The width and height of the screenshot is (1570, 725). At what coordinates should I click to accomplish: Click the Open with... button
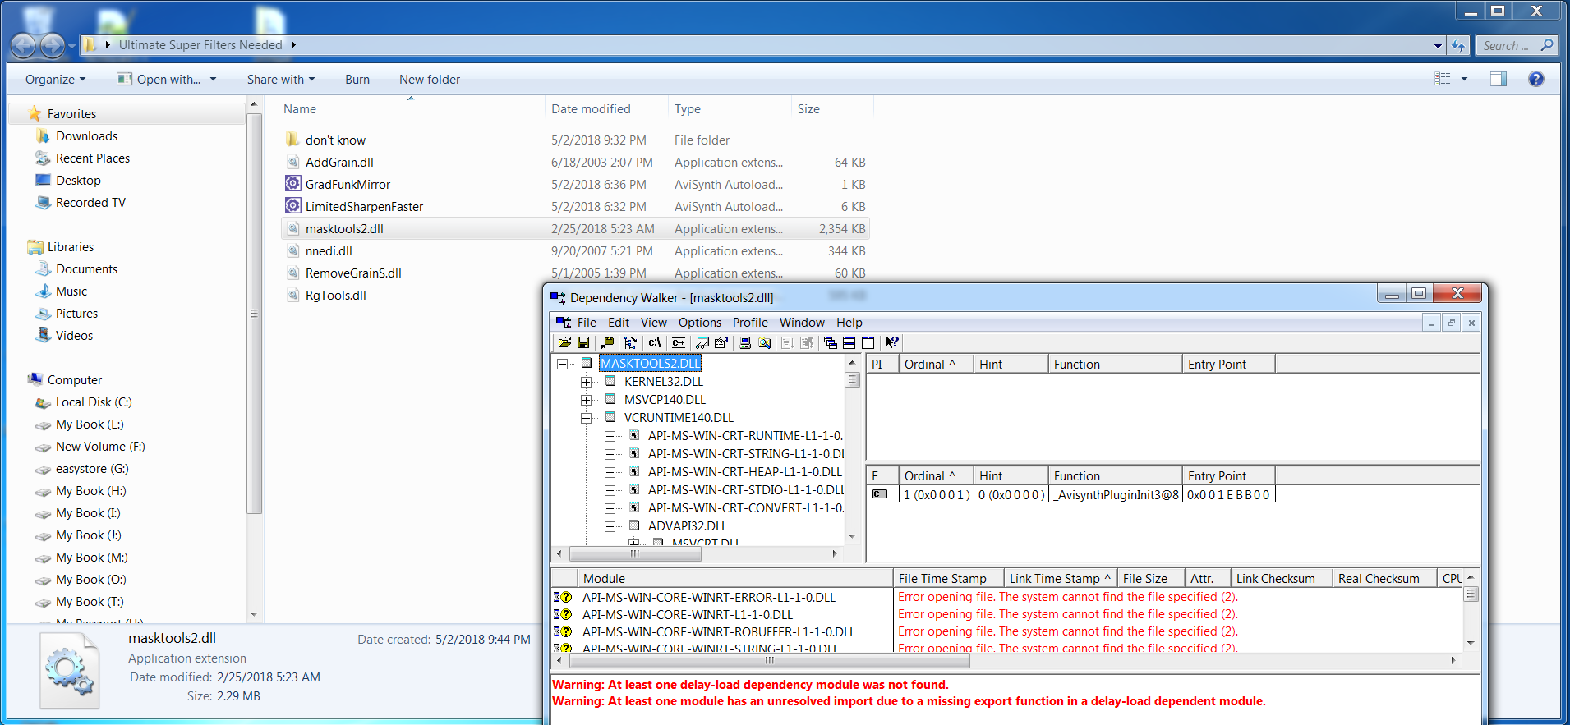167,80
